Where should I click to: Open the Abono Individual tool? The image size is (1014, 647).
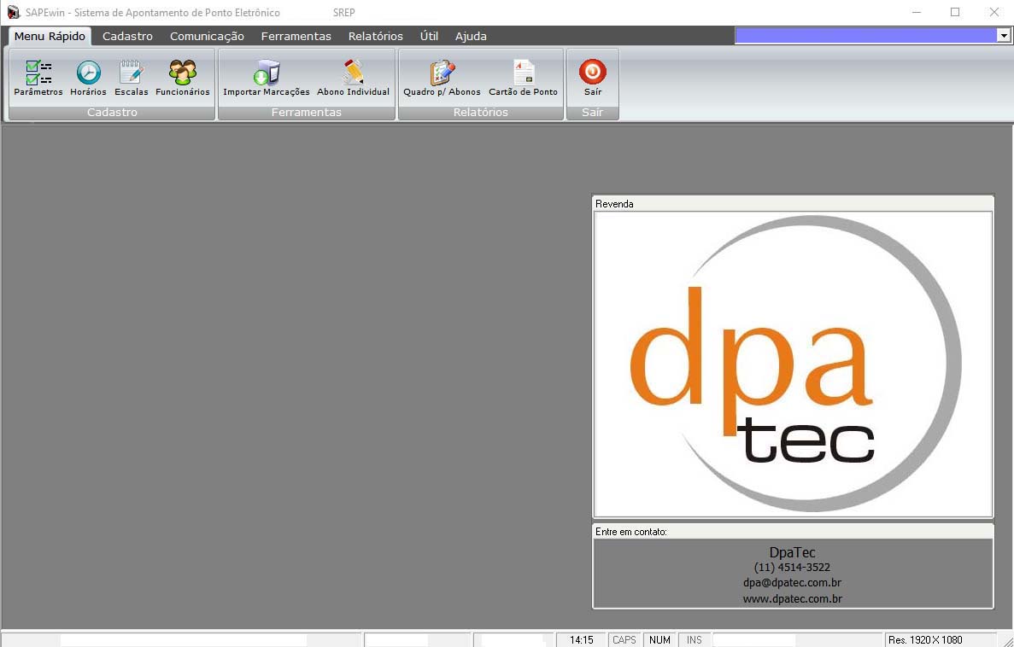click(x=353, y=78)
